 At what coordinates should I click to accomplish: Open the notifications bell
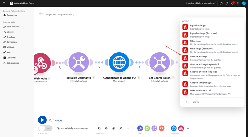point(232,3)
